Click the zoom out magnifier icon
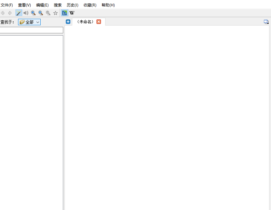Viewport: 271px width, 210px height. [x=41, y=13]
